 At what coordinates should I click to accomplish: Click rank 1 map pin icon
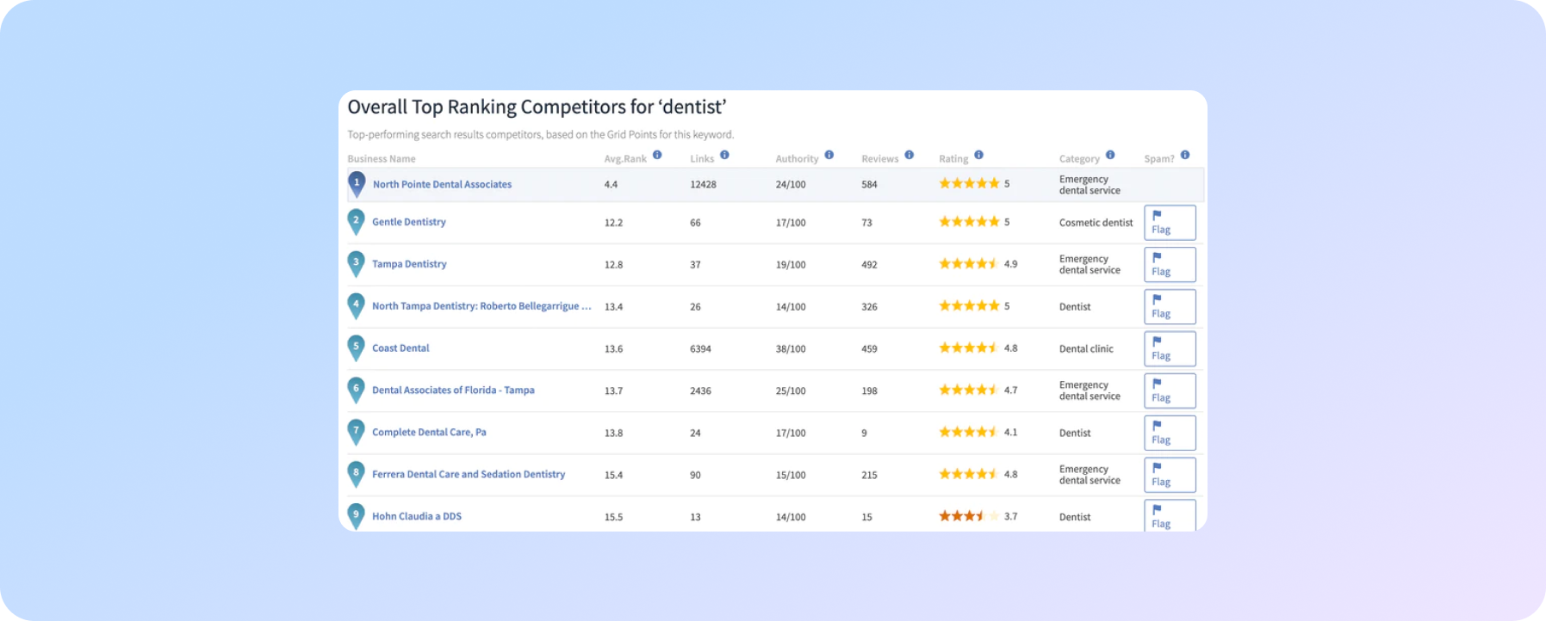tap(357, 184)
